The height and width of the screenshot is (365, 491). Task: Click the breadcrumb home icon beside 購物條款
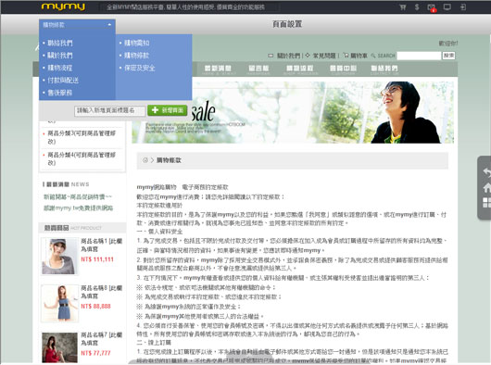click(145, 160)
